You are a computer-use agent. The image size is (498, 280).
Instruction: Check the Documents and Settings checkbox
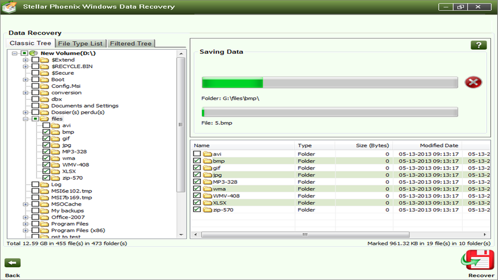tap(35, 106)
